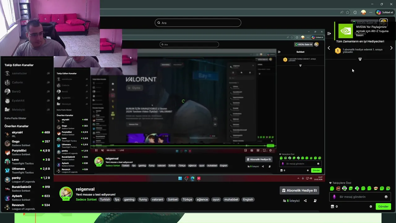
Task: Select the valorant tag
Action: (x=157, y=199)
